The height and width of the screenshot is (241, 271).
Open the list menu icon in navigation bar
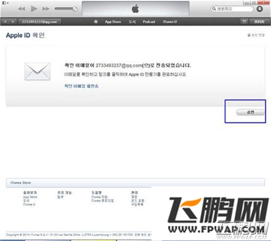click(244, 22)
